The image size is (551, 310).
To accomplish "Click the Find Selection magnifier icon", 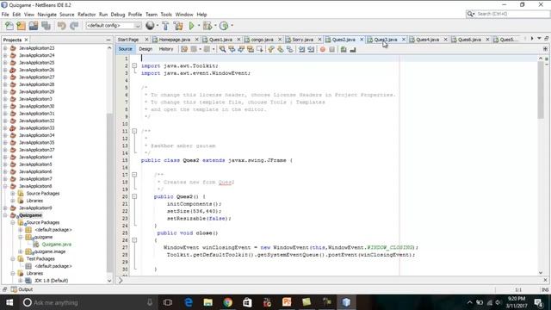I will click(222, 50).
